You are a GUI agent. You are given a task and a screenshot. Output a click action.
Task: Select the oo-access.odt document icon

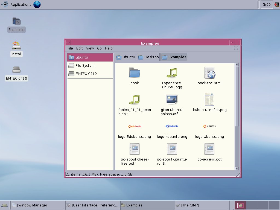coord(209,149)
